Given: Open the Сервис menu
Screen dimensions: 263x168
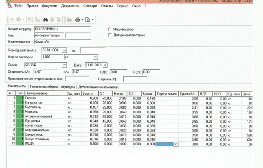Looking at the screenshot, I should coord(122,6).
